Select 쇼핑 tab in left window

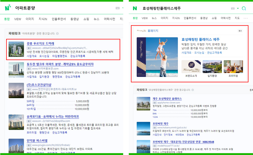pyautogui.click(x=86, y=19)
